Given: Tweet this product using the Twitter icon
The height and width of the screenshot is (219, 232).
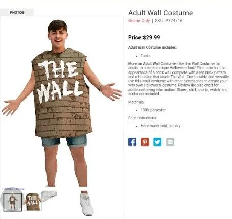Looking at the screenshot, I should click(x=157, y=142).
